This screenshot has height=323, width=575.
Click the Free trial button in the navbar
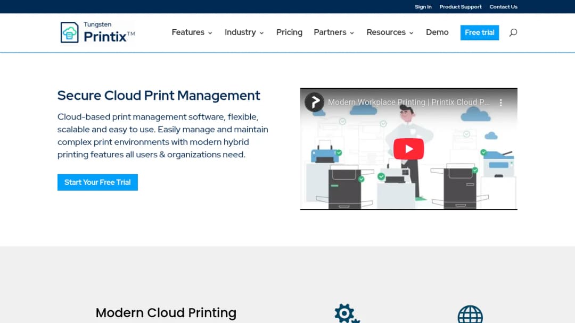click(480, 32)
